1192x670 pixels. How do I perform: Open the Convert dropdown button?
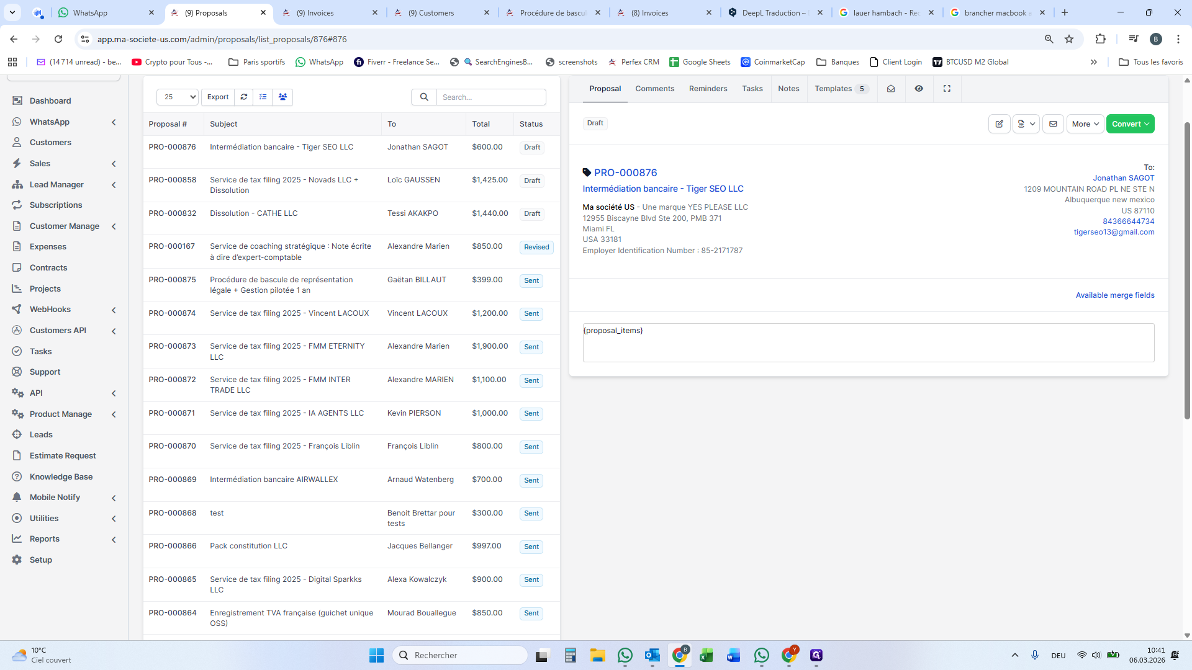[x=1130, y=124]
